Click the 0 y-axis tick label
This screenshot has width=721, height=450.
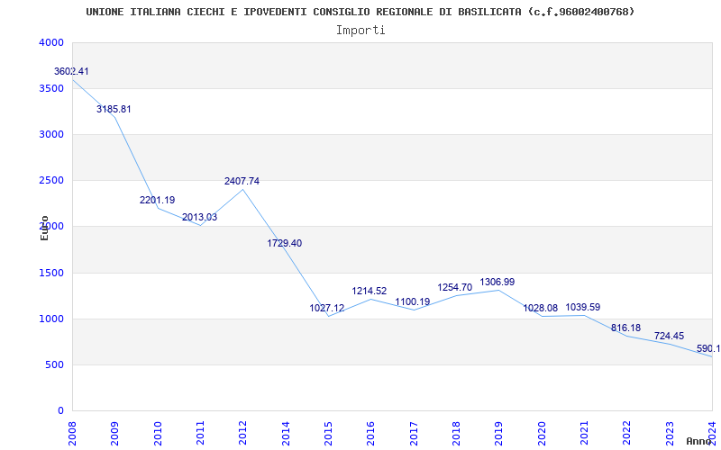60,410
